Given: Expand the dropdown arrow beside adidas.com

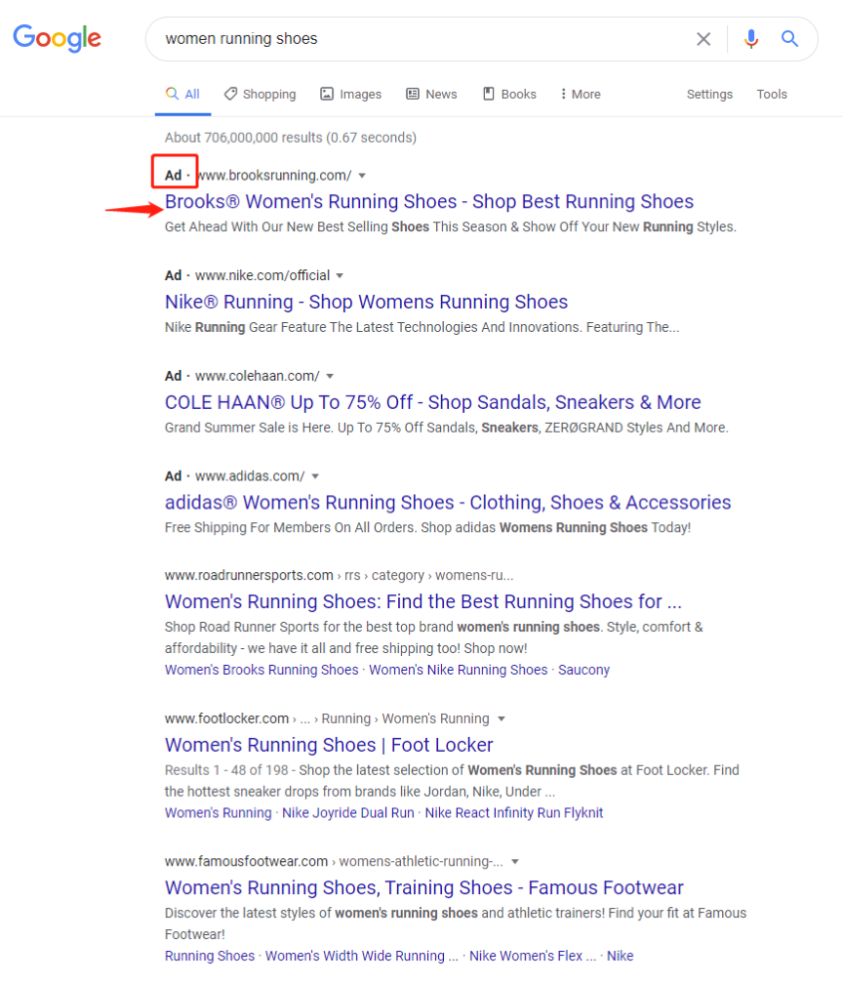Looking at the screenshot, I should click(x=315, y=476).
